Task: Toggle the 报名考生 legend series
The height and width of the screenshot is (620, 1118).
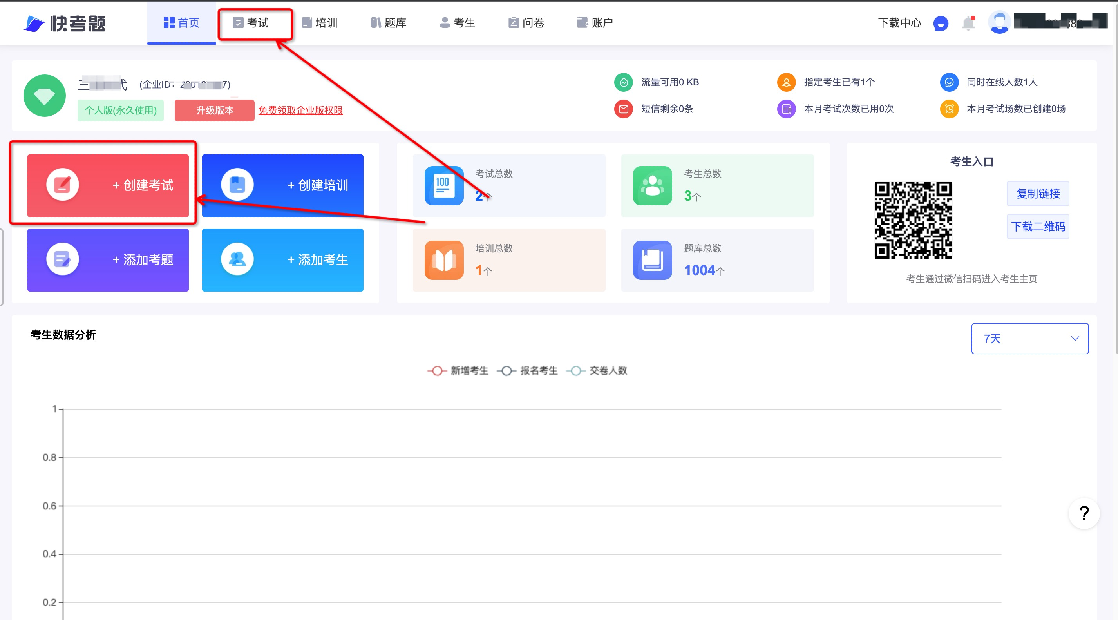Action: point(527,370)
